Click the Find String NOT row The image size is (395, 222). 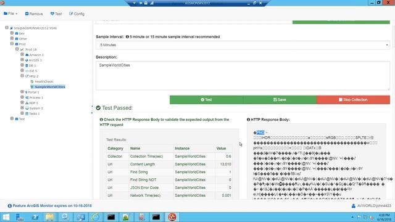click(169, 179)
